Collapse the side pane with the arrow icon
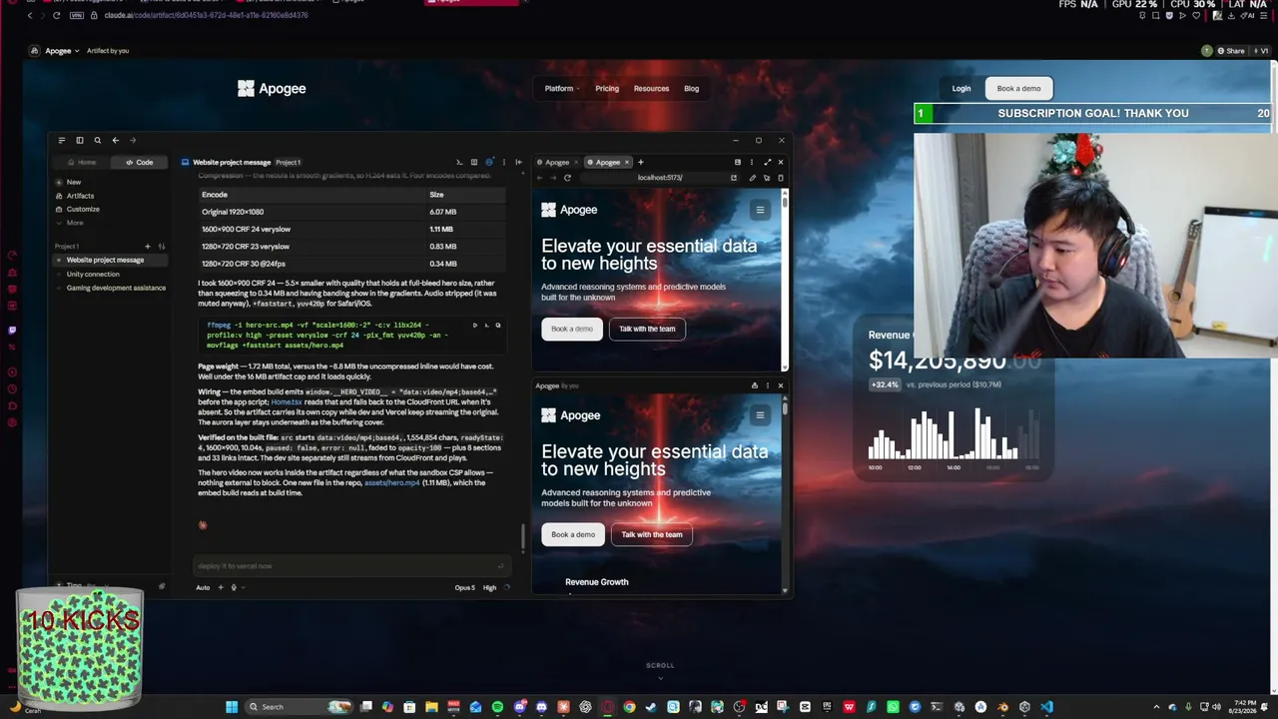 point(517,162)
